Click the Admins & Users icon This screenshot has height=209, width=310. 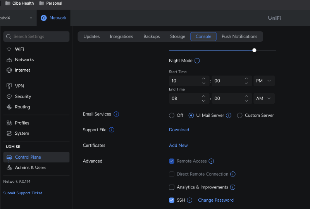pyautogui.click(x=9, y=168)
